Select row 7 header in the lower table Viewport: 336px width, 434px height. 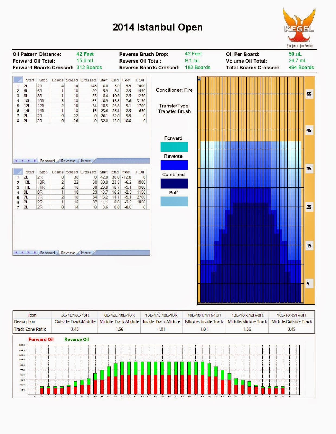[x=18, y=207]
